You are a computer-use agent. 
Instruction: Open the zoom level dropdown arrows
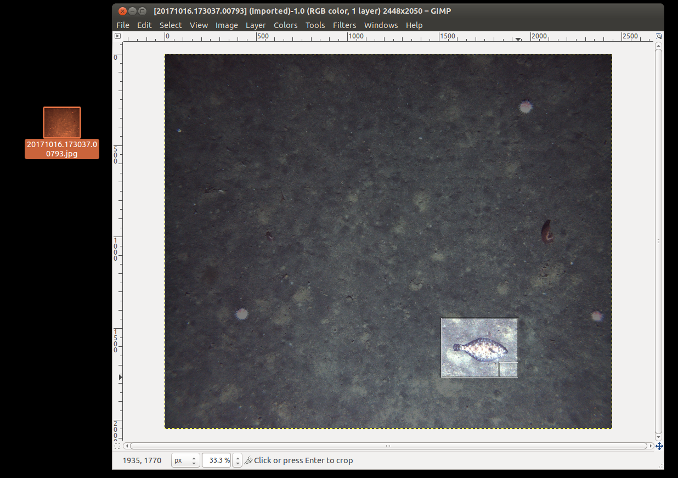238,460
